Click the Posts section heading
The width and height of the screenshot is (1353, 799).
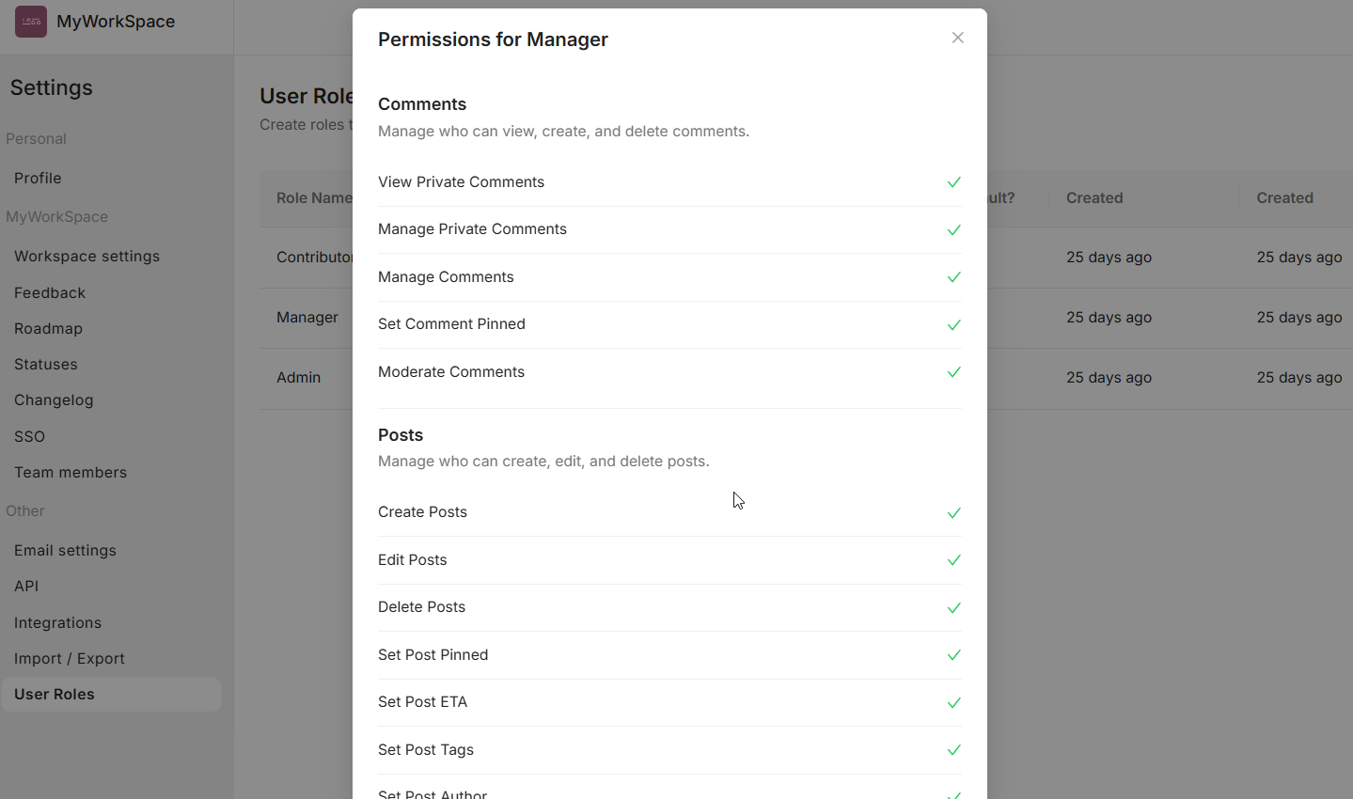(x=401, y=435)
